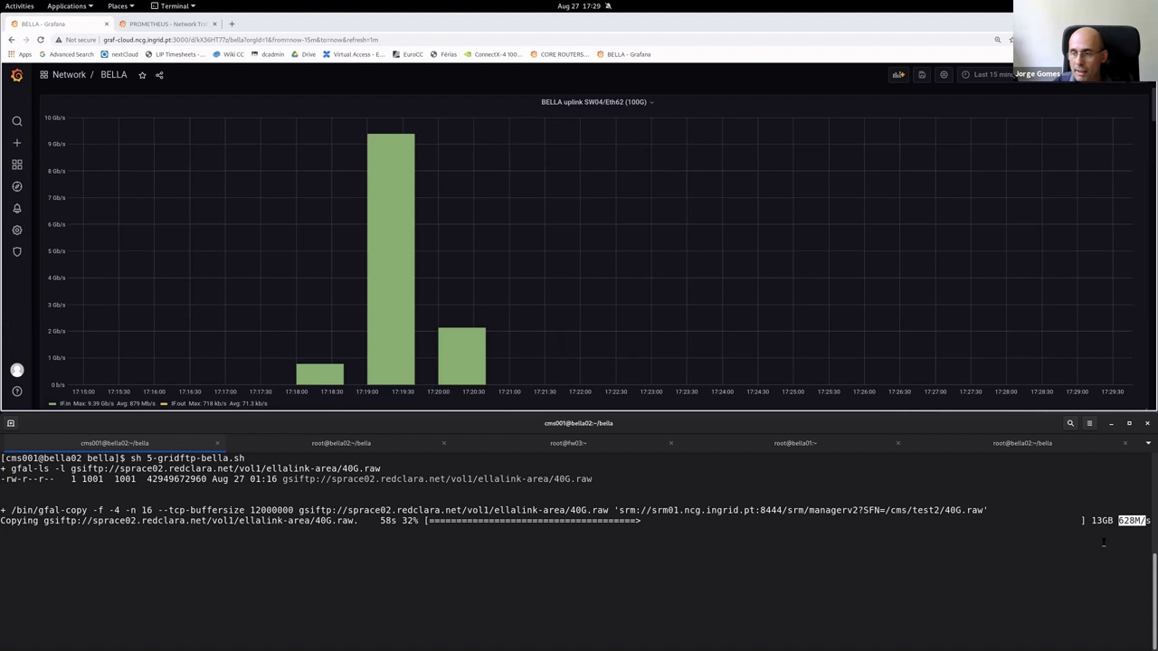This screenshot has width=1158, height=651.
Task: Open the Férias bookmark
Action: (x=443, y=54)
